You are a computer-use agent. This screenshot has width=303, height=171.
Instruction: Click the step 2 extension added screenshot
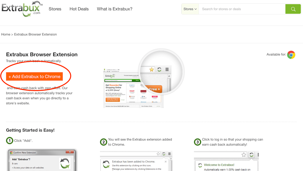pyautogui.click(x=136, y=161)
